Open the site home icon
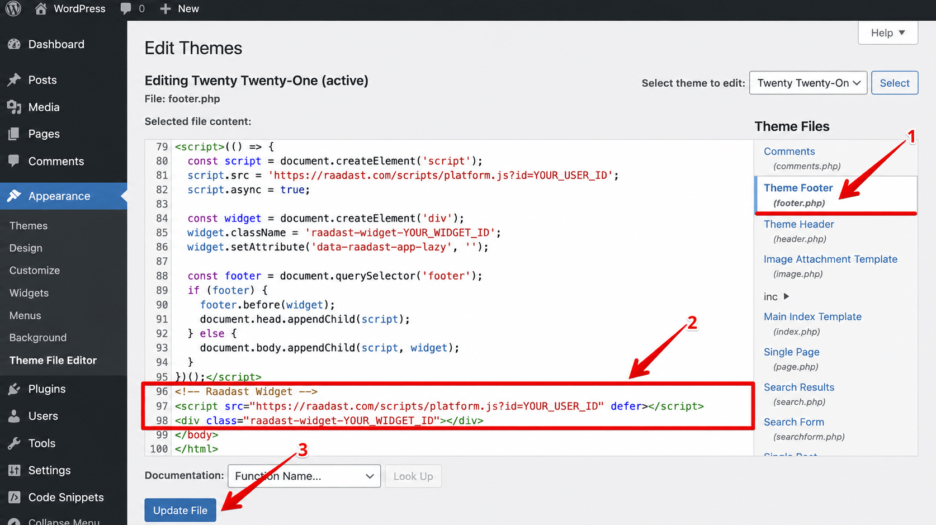Viewport: 936px width, 525px height. point(40,8)
